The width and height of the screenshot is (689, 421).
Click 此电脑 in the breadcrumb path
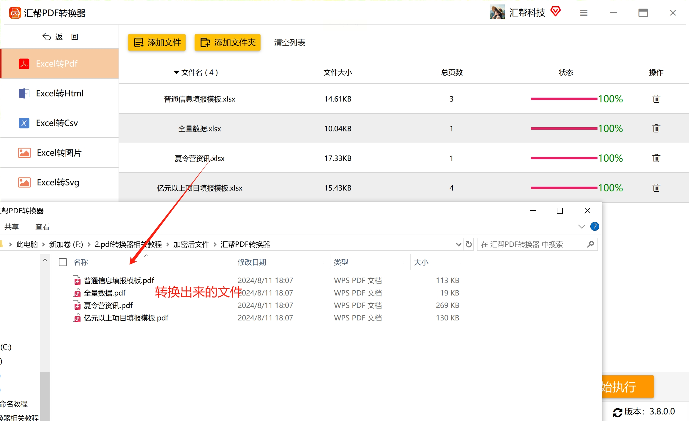(x=27, y=244)
